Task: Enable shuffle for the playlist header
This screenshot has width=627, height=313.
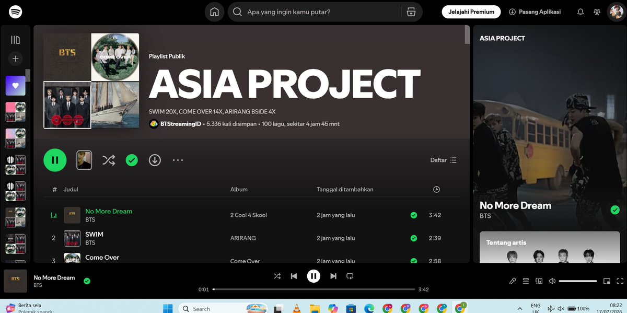Action: 108,160
